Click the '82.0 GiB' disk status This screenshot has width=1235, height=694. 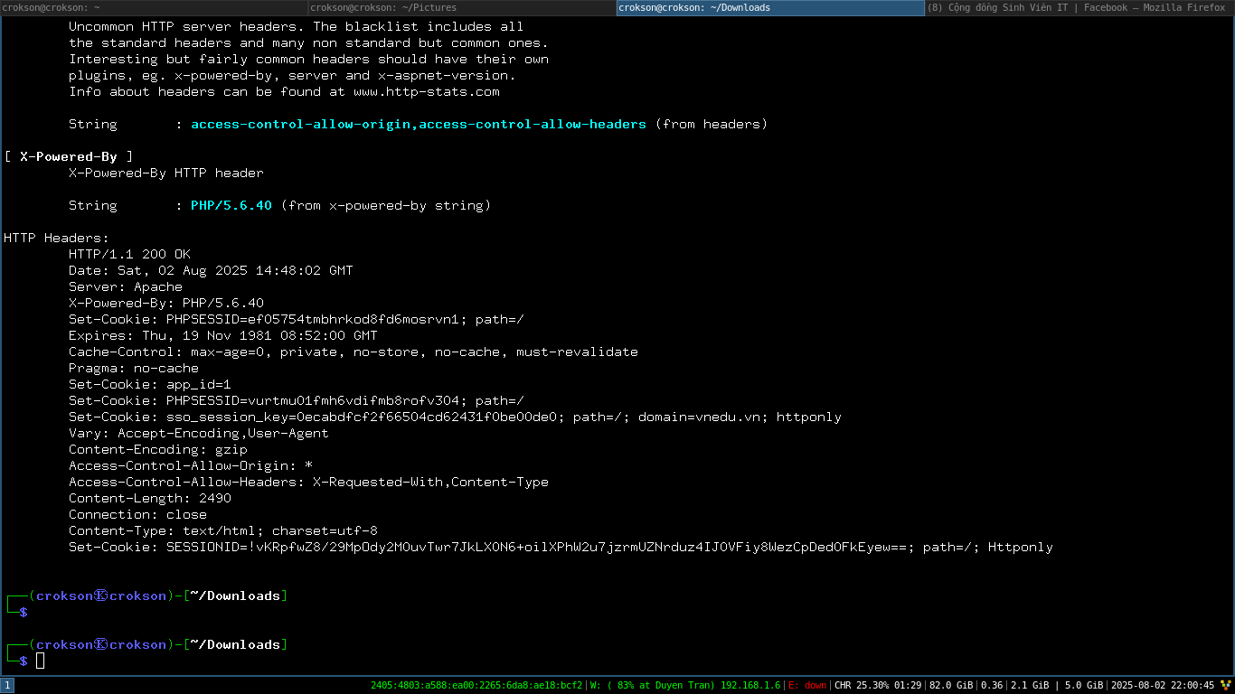click(x=951, y=686)
